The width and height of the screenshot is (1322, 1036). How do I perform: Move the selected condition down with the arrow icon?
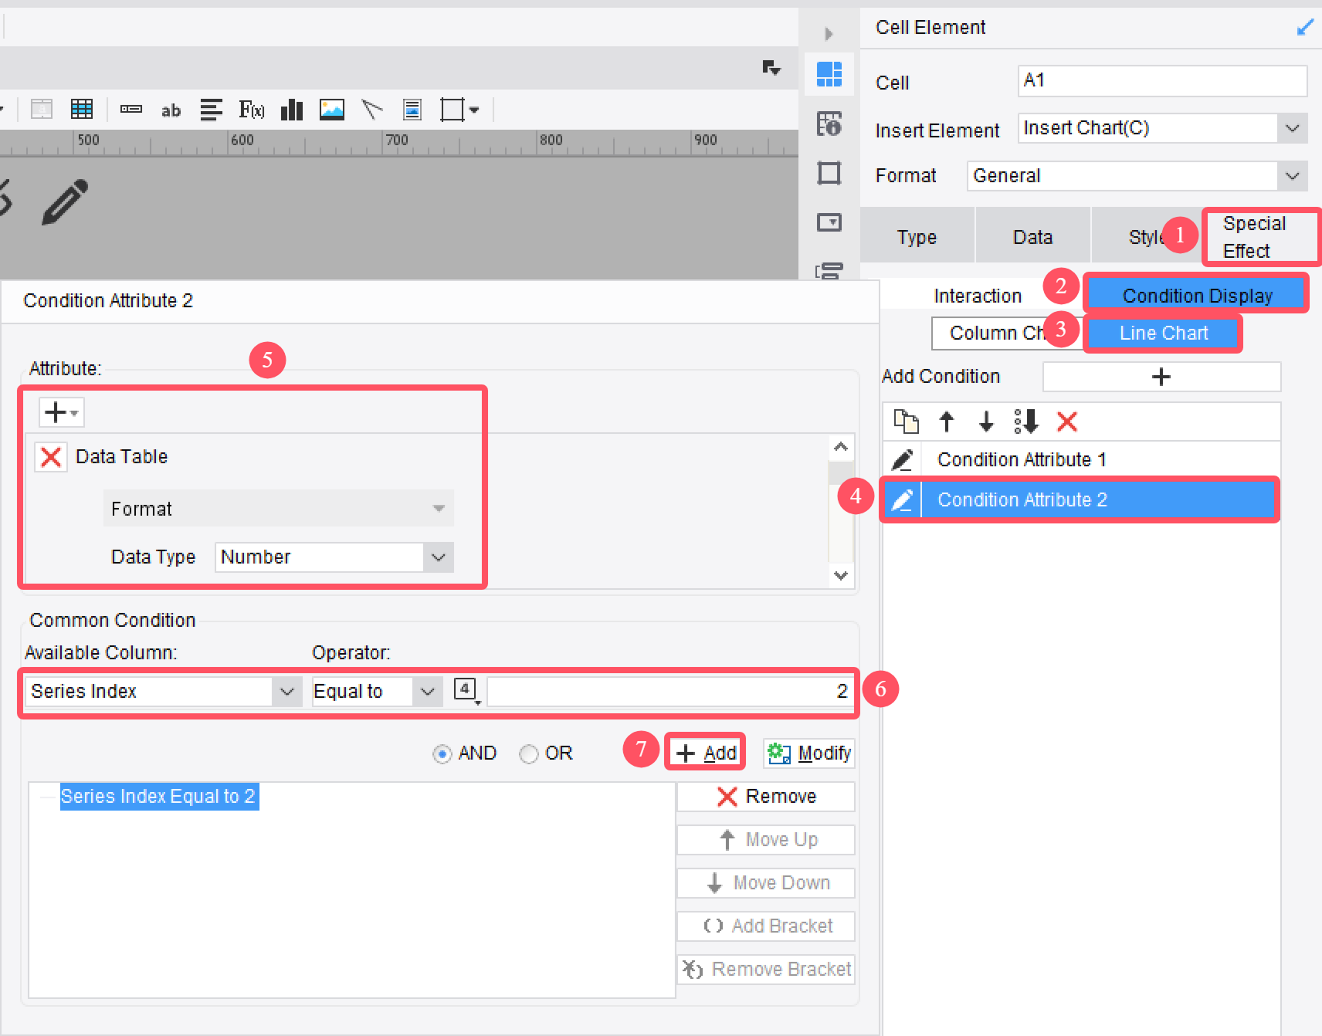click(x=986, y=422)
